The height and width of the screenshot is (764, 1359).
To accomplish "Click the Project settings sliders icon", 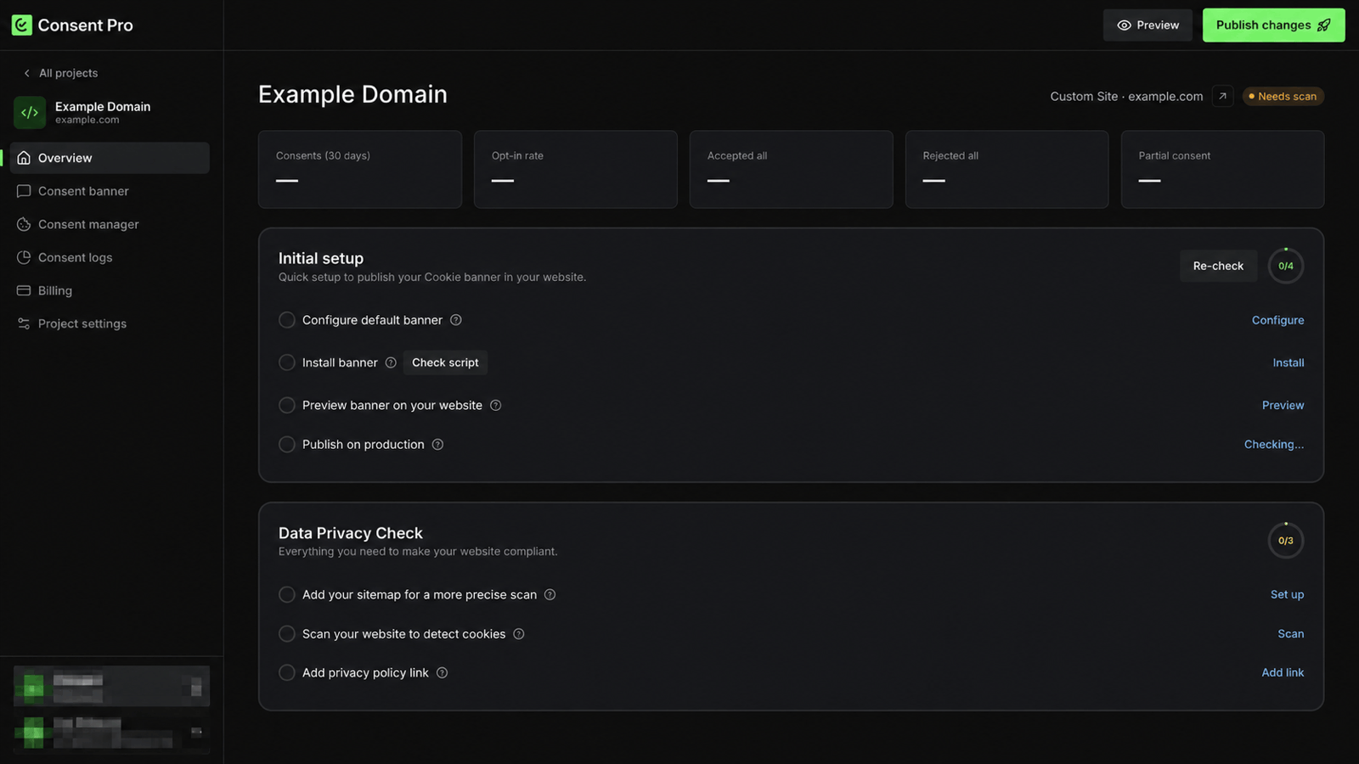I will pos(24,323).
